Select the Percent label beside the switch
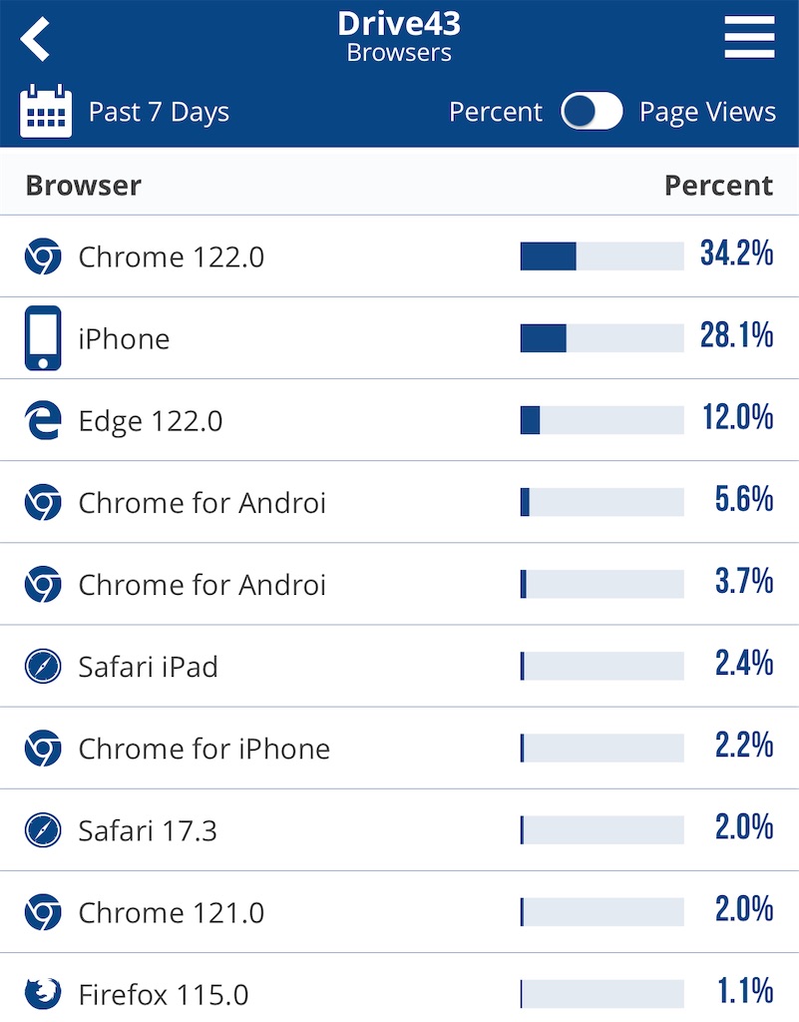799x1022 pixels. tap(496, 112)
